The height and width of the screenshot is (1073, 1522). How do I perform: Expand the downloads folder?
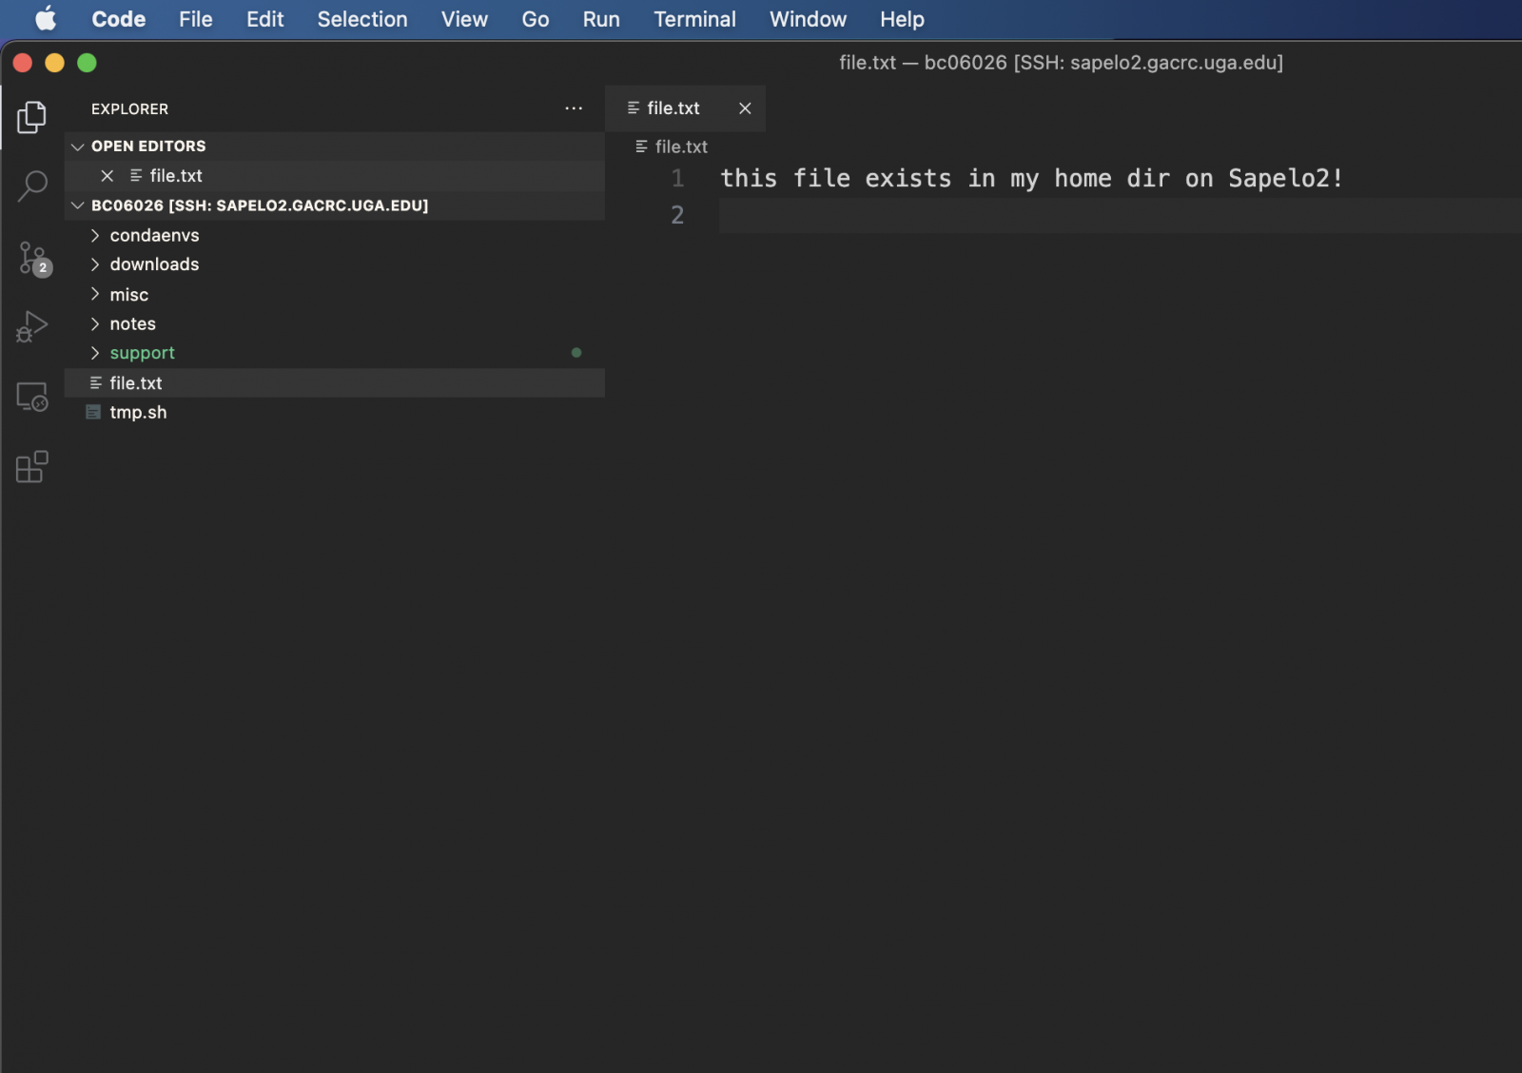pos(95,264)
